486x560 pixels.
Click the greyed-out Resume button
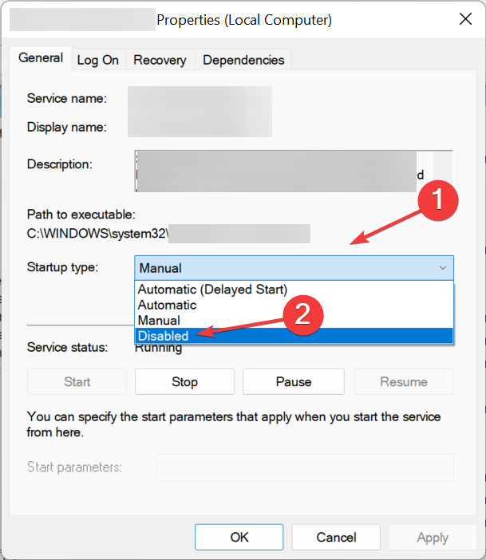(403, 382)
